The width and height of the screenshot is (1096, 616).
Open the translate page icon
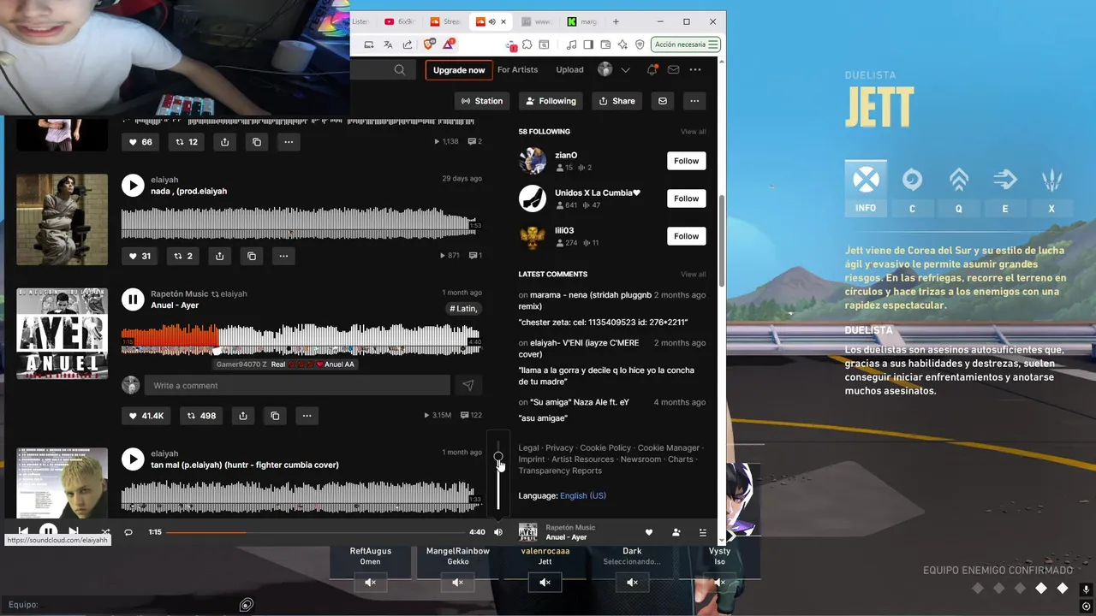[x=388, y=44]
